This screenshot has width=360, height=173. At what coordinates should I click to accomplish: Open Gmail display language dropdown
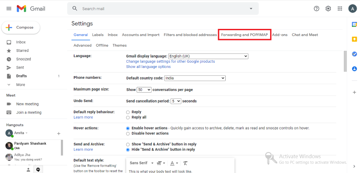208,56
